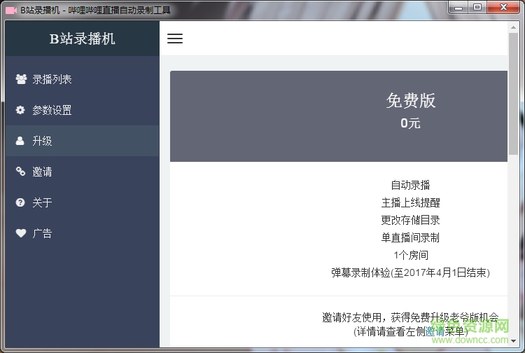
Task: Click the vertical scrollbar thumb
Action: 513,91
